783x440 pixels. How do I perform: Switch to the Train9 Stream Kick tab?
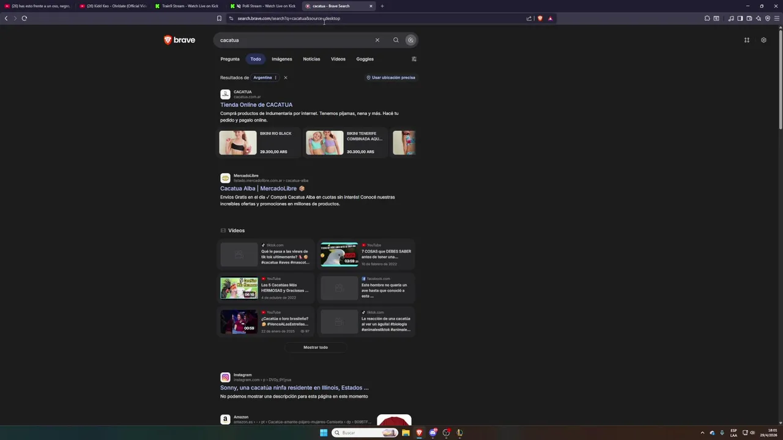[188, 6]
